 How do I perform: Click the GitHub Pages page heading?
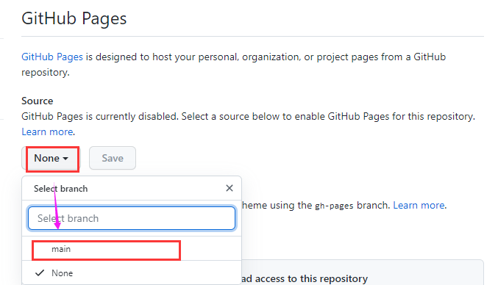pyautogui.click(x=74, y=18)
